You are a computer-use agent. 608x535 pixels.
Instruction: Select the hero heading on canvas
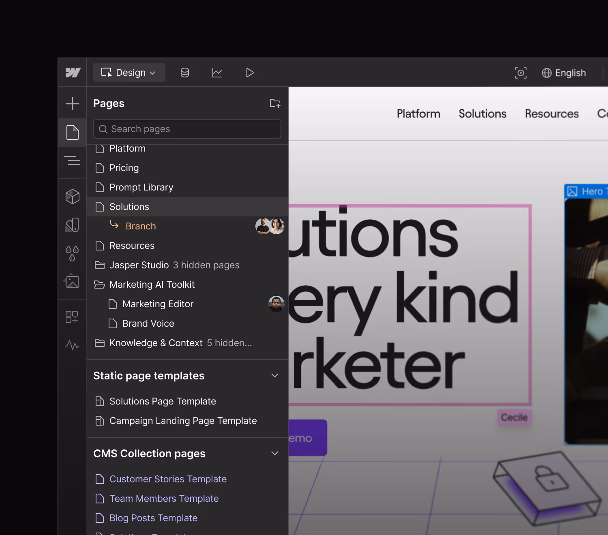click(409, 305)
